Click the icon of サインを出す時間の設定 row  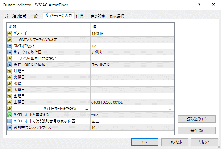[x=9, y=58]
